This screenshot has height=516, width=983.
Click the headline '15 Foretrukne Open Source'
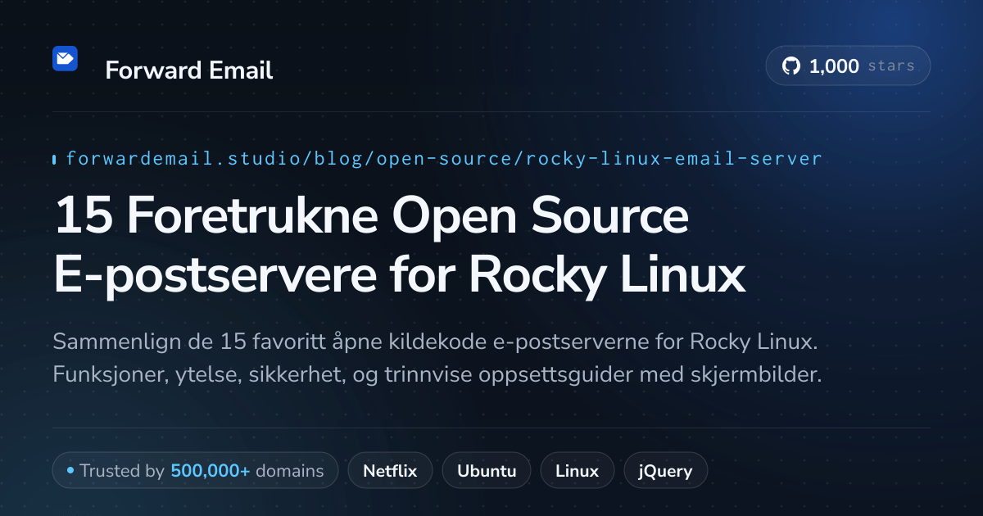[371, 216]
